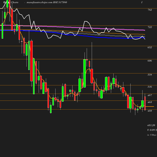
Task: Click the munafasutra.tbrjar.com BSE 517380 title
Action: pos(47,2)
